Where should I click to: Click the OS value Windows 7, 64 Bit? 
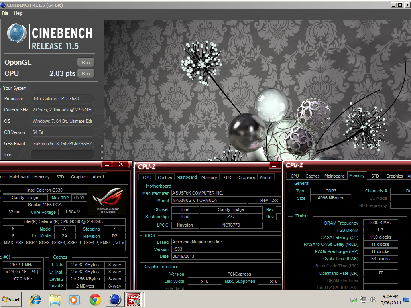coord(62,121)
